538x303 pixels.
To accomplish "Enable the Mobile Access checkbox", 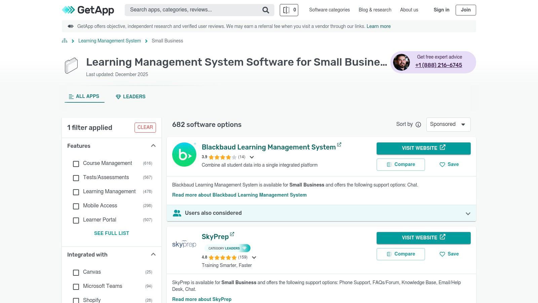I will pyautogui.click(x=76, y=206).
